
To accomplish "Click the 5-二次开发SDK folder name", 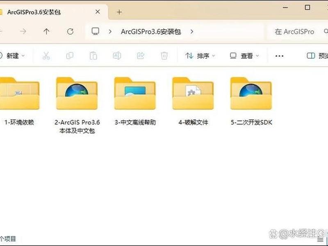I will tap(251, 122).
